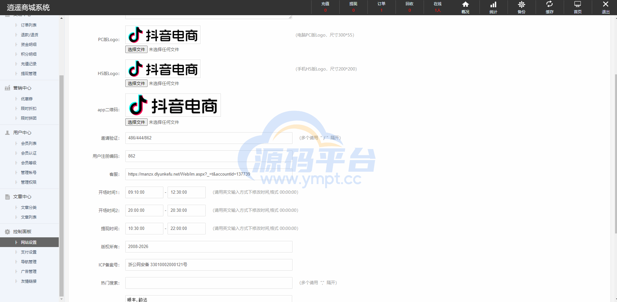617x302 pixels.
Task: Open 会员等级 in the sidebar
Action: pos(29,163)
